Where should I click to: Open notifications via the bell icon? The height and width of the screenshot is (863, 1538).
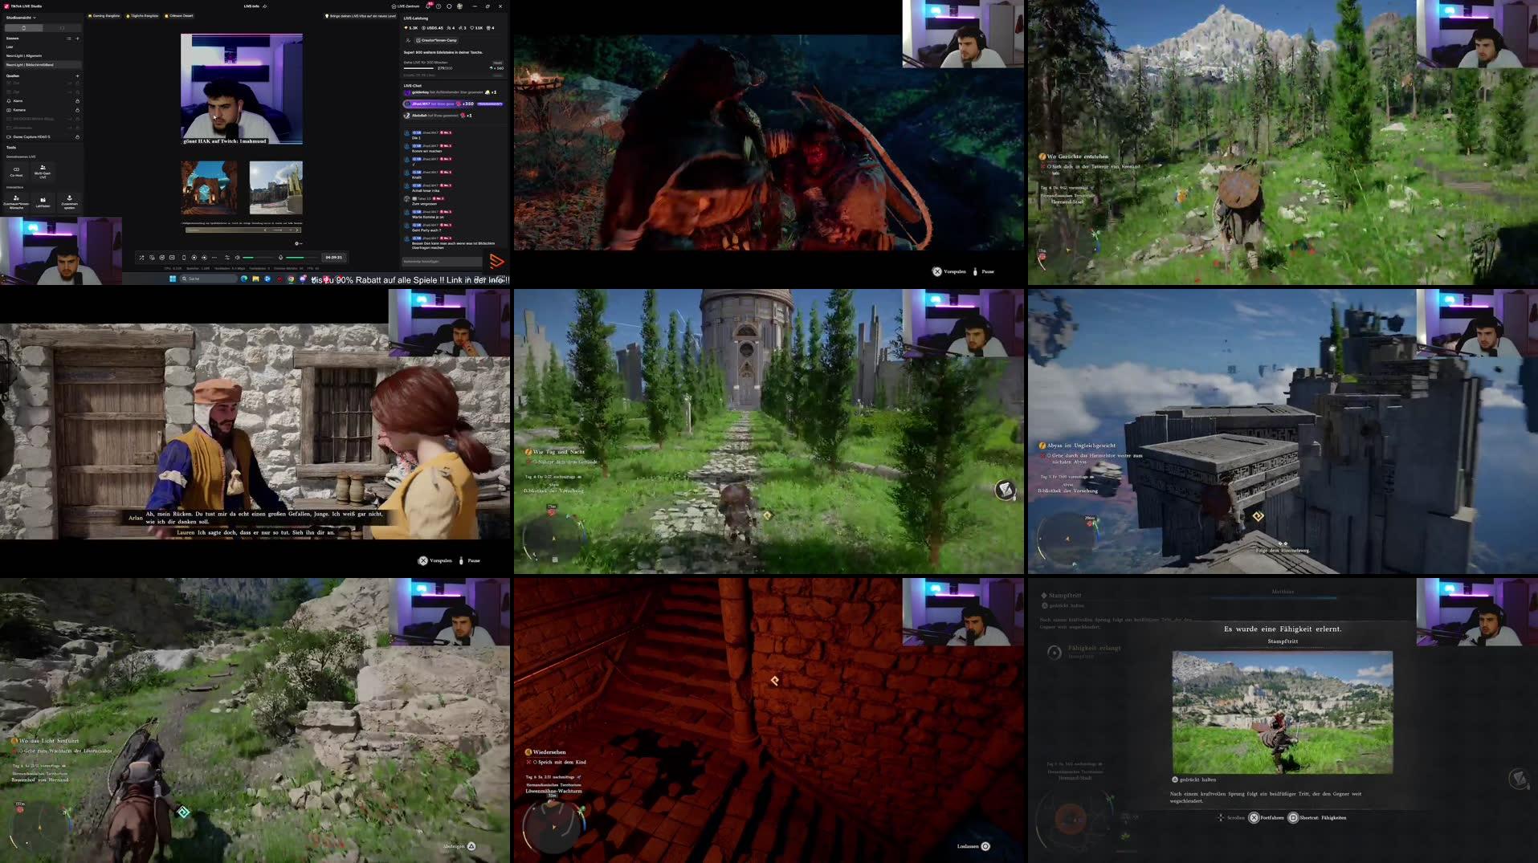coord(428,6)
